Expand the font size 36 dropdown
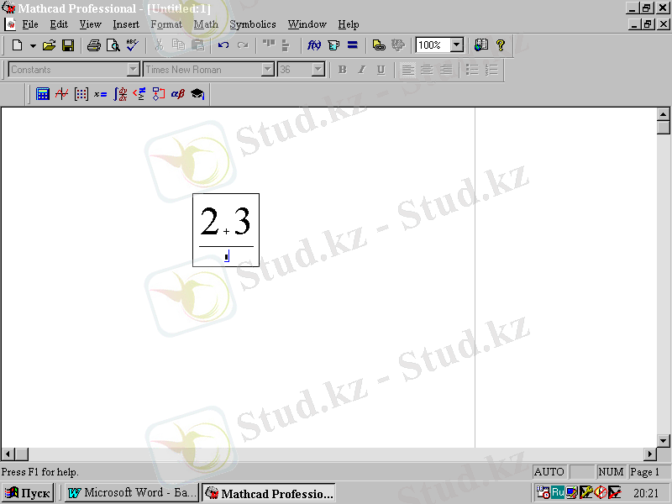 point(318,70)
